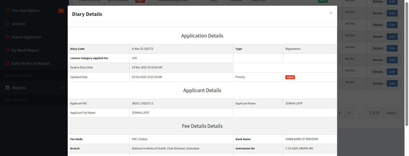Click ZONIHA LATIF in the Applicant Name row
The image size is (409, 156).
294,103
